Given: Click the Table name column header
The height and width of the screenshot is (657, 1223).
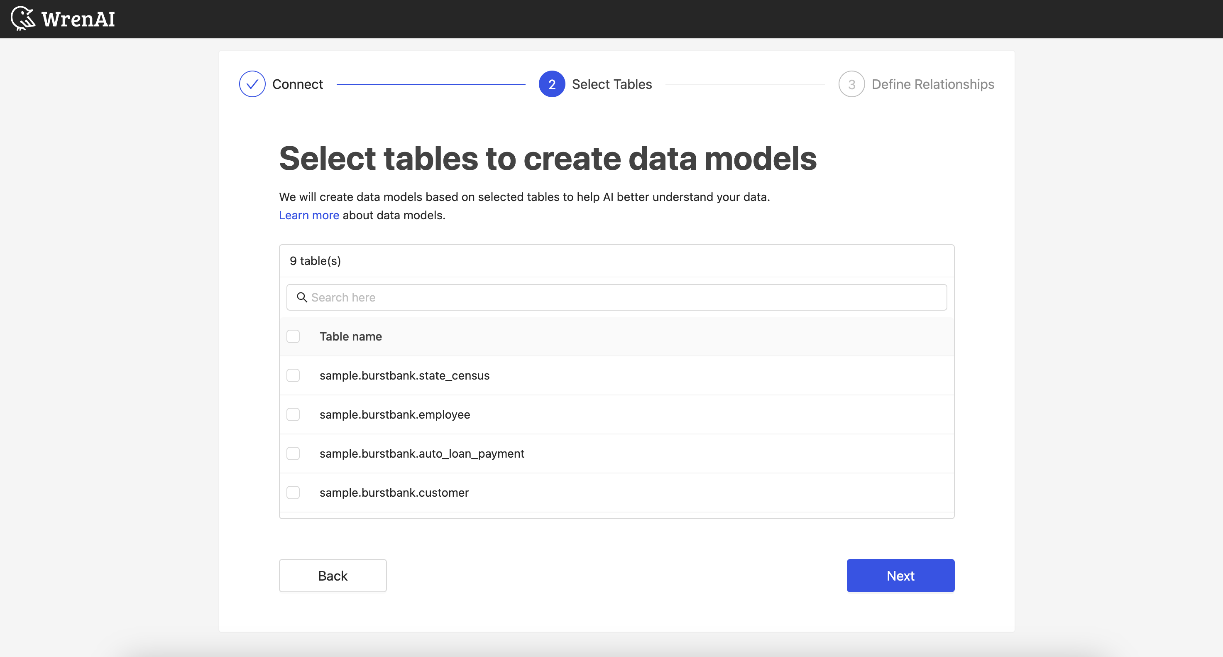Looking at the screenshot, I should [350, 336].
